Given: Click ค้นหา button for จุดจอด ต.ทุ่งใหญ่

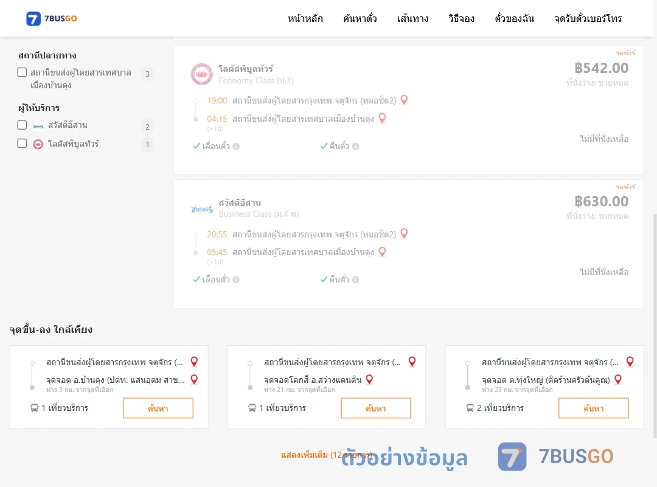Looking at the screenshot, I should [x=594, y=408].
